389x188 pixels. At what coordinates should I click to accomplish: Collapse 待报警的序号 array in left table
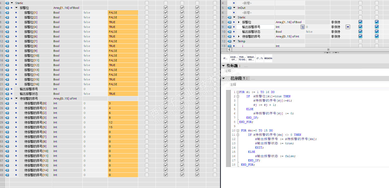pos(16,99)
